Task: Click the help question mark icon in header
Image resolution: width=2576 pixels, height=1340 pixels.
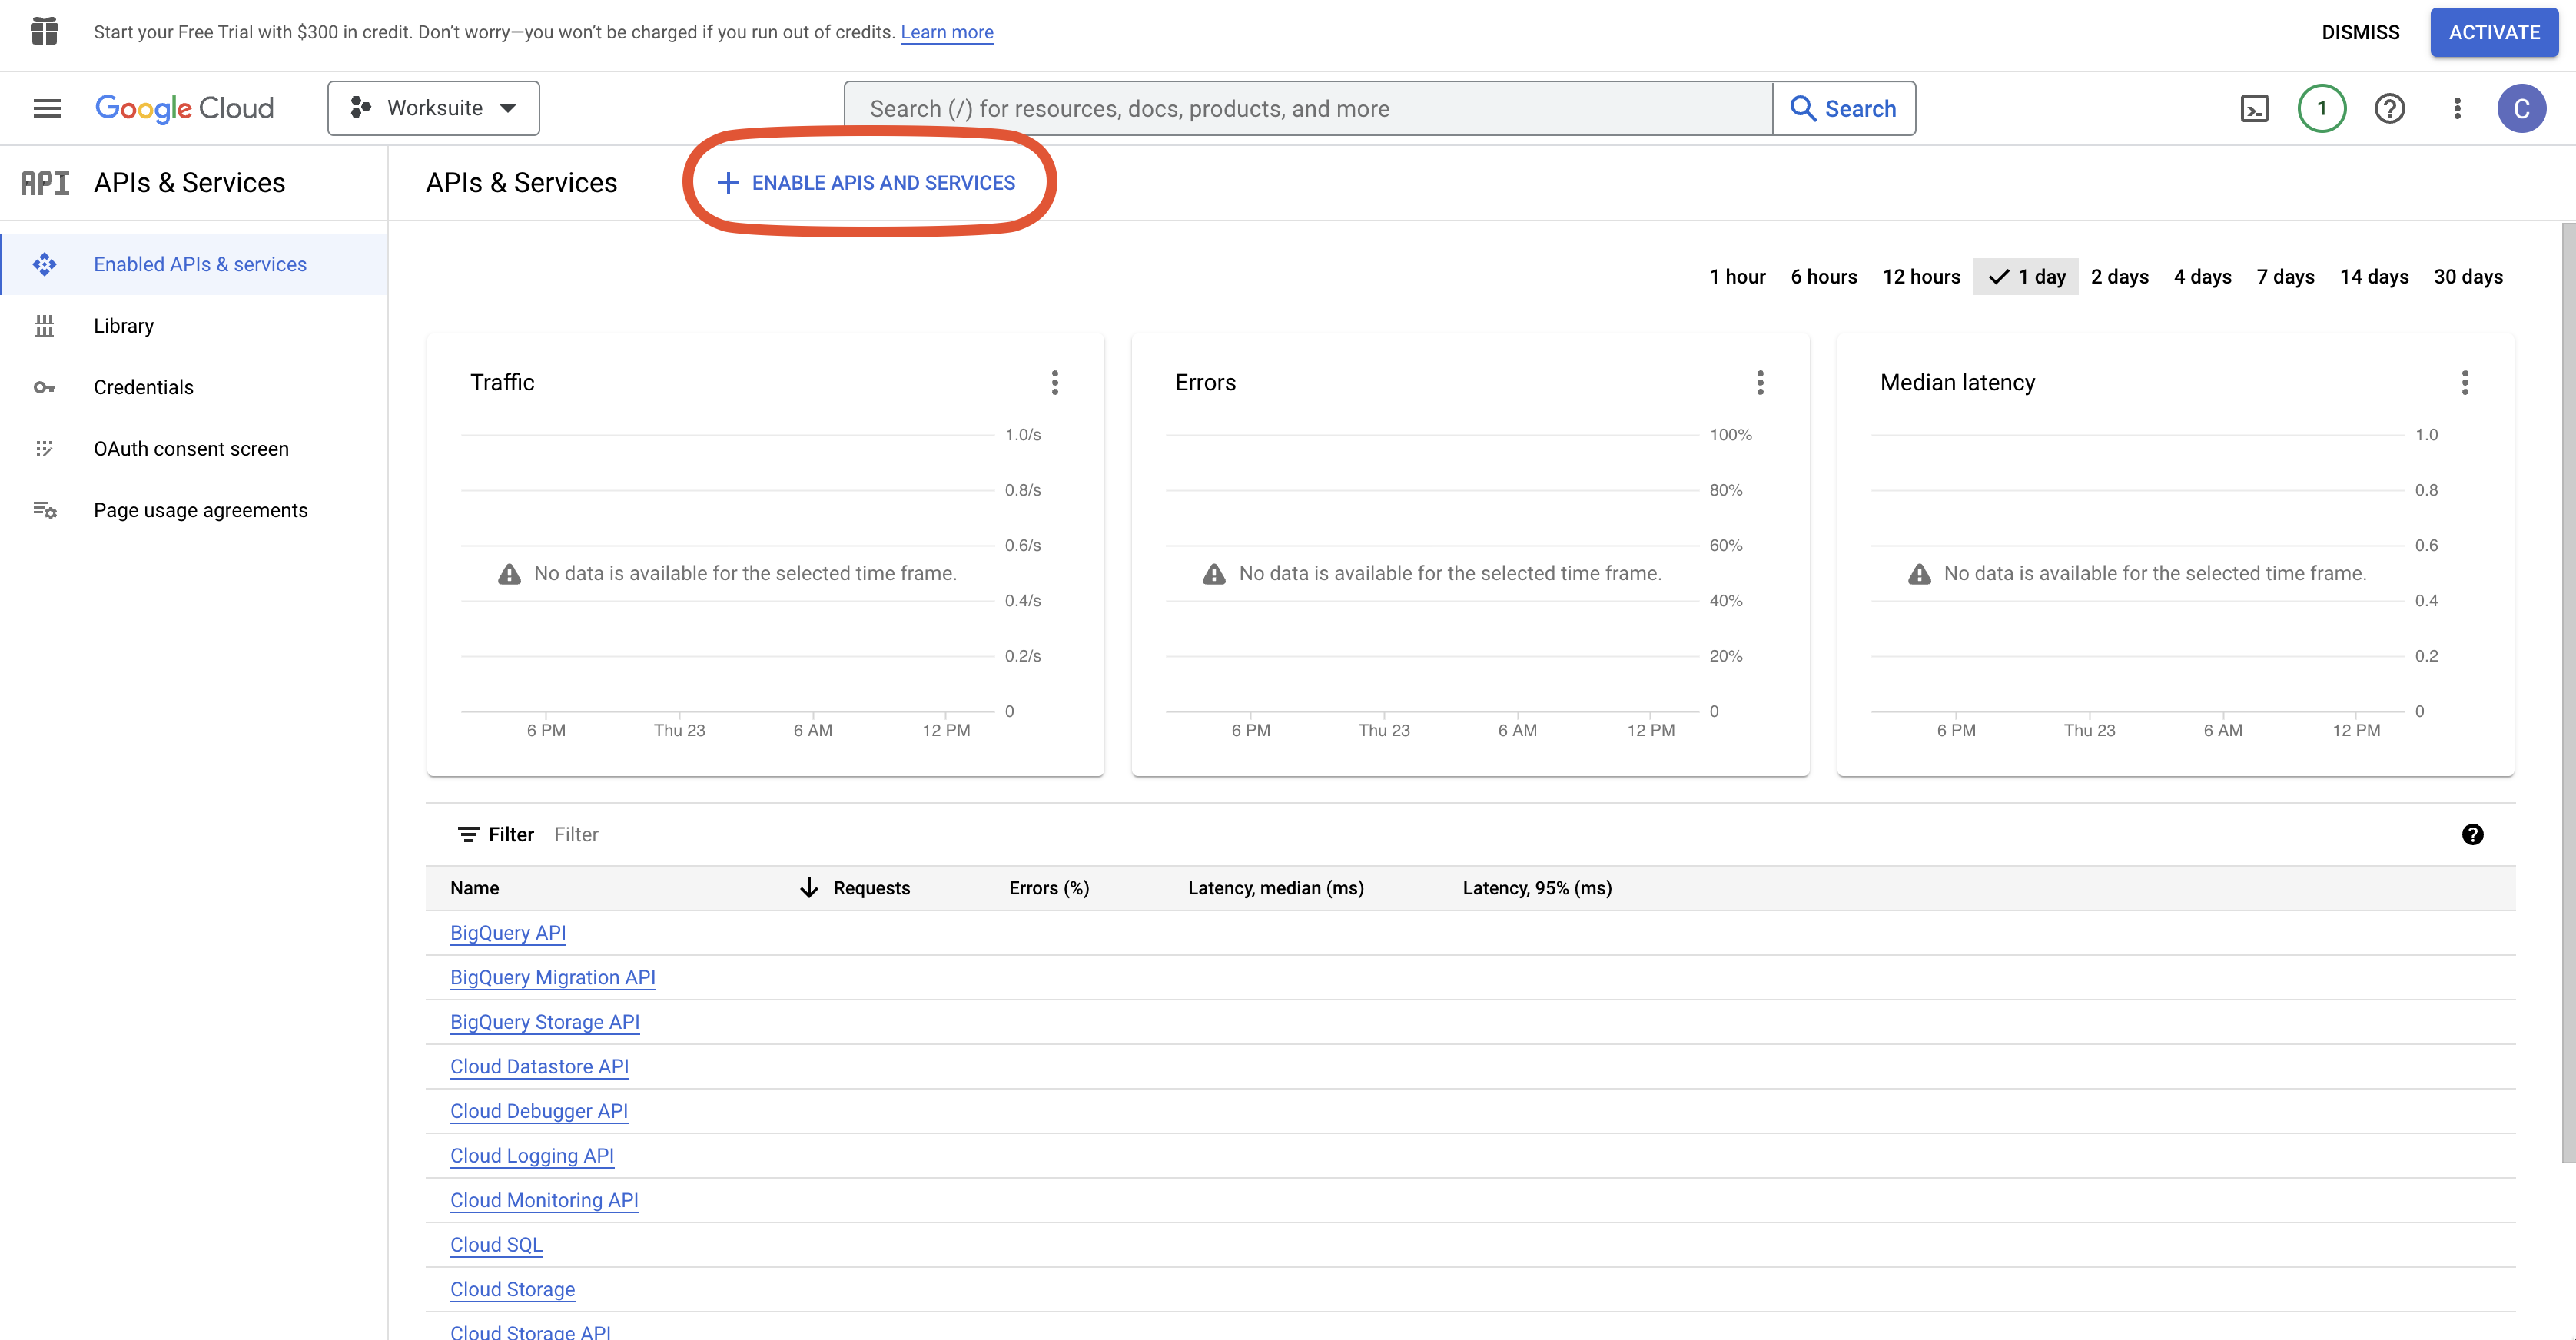Action: point(2389,108)
